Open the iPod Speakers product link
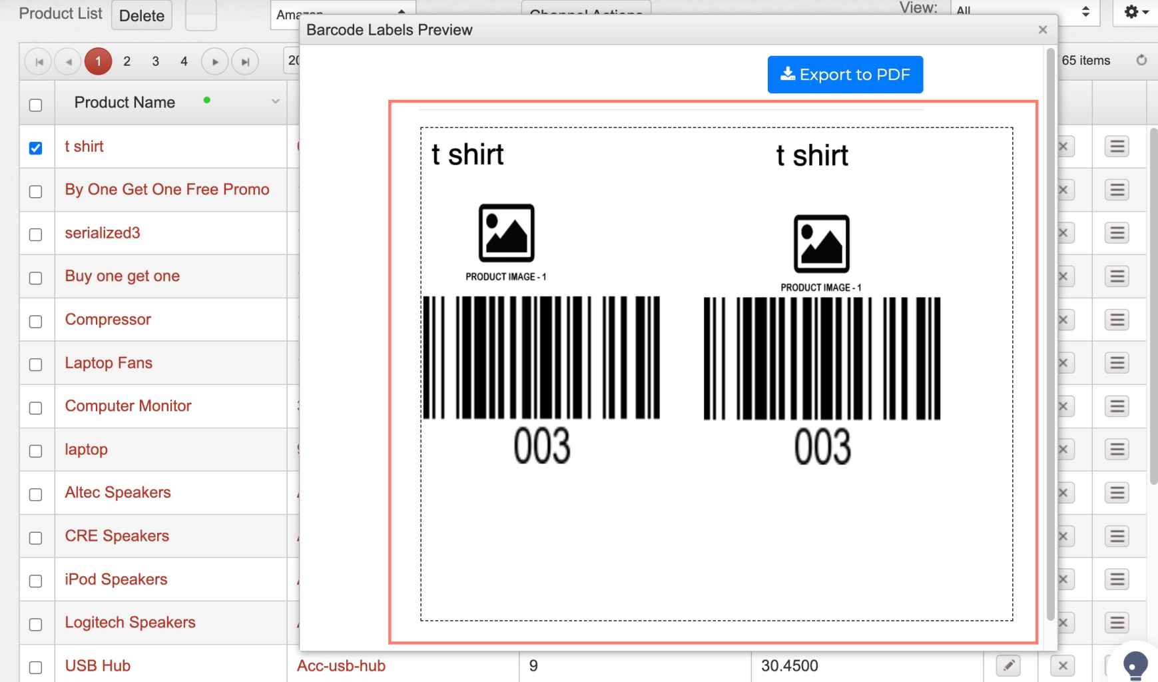The height and width of the screenshot is (682, 1158). pos(116,579)
